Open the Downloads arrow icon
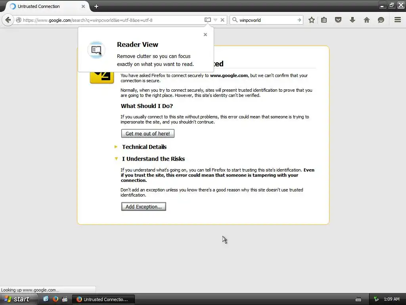406x305 pixels. [x=352, y=20]
